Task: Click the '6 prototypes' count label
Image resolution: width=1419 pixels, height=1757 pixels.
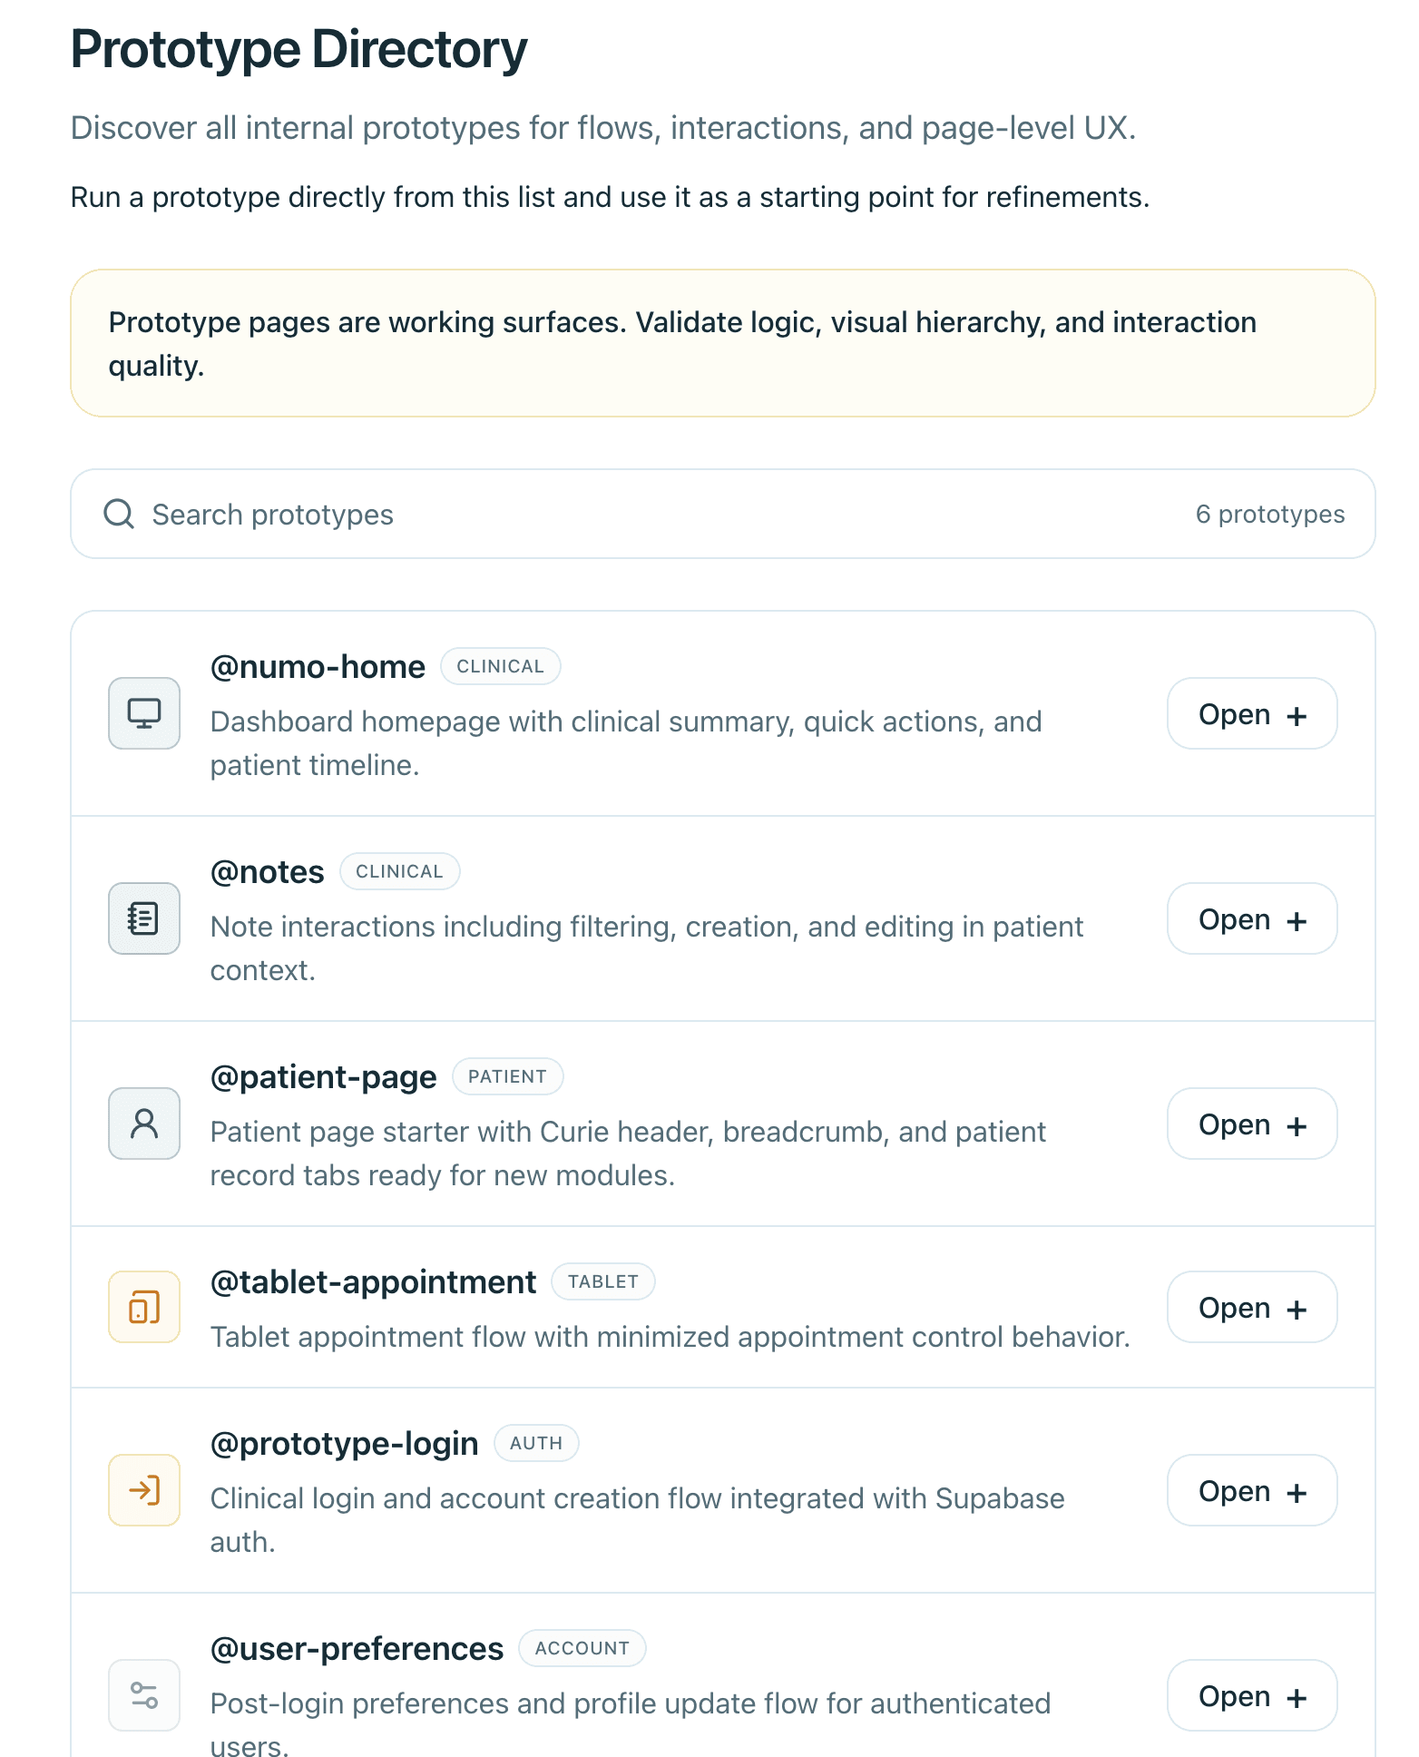Action: pos(1270,514)
